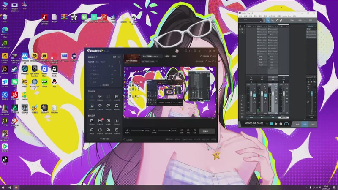Mute mixer channel 4 in Studio One
This screenshot has height=190, width=338.
tap(287, 88)
